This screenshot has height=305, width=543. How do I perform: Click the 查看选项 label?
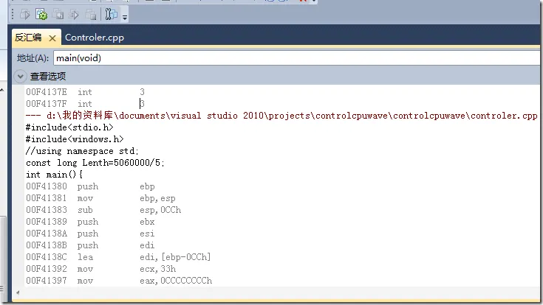coord(48,77)
